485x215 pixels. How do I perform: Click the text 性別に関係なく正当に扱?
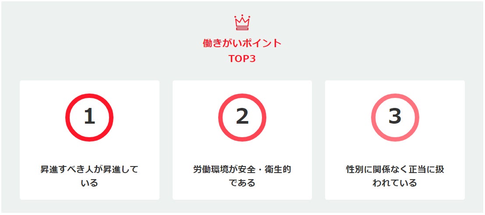coord(395,170)
